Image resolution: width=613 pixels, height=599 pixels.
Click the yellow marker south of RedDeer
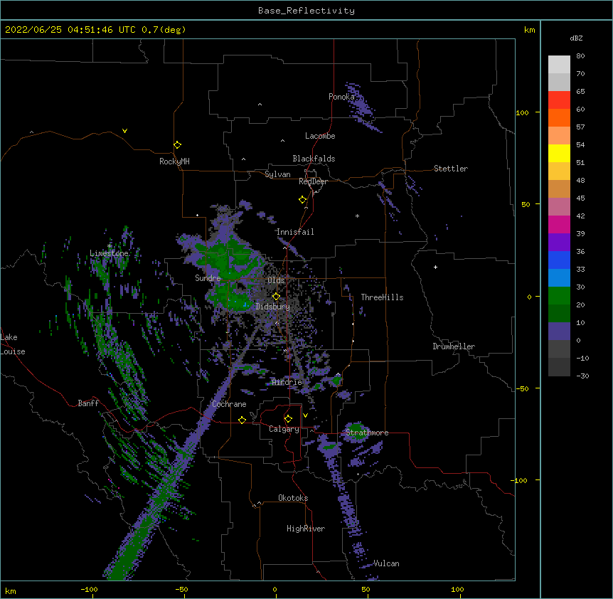(x=302, y=199)
